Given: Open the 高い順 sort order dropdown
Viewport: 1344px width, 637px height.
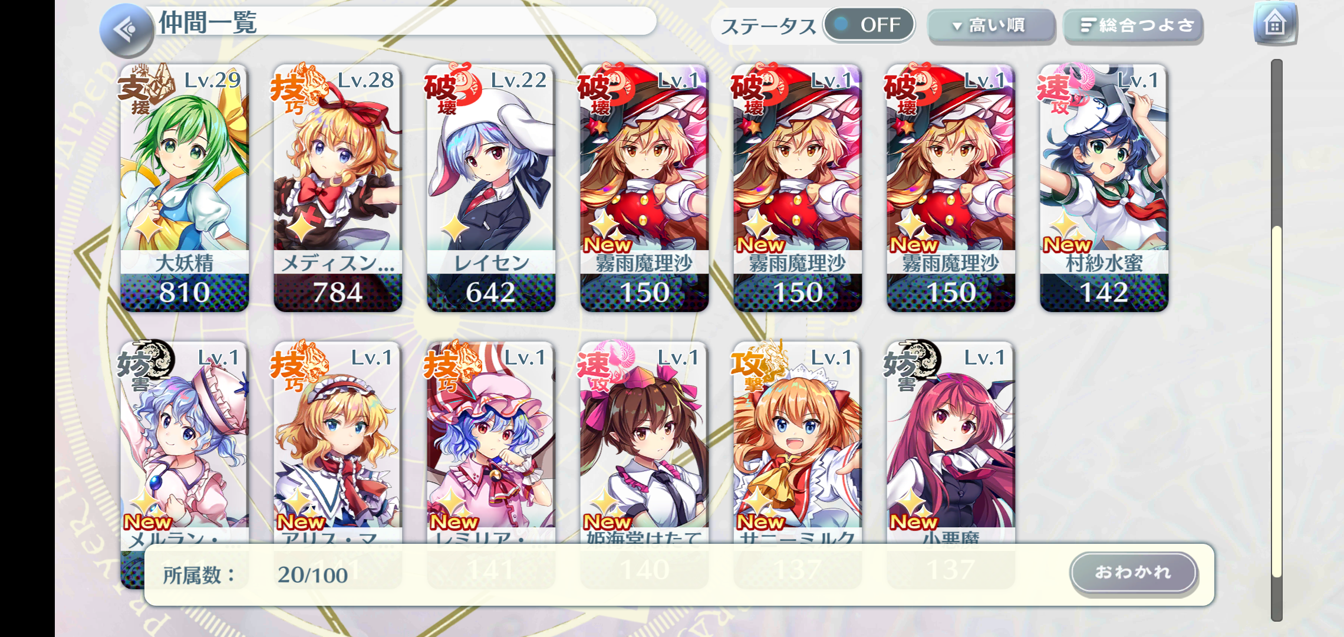Looking at the screenshot, I should (991, 26).
